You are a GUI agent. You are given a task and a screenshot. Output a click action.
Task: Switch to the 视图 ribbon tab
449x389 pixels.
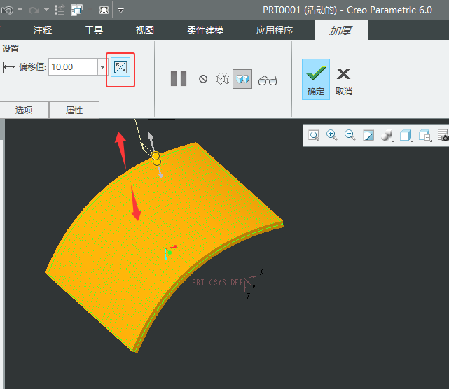click(x=145, y=30)
